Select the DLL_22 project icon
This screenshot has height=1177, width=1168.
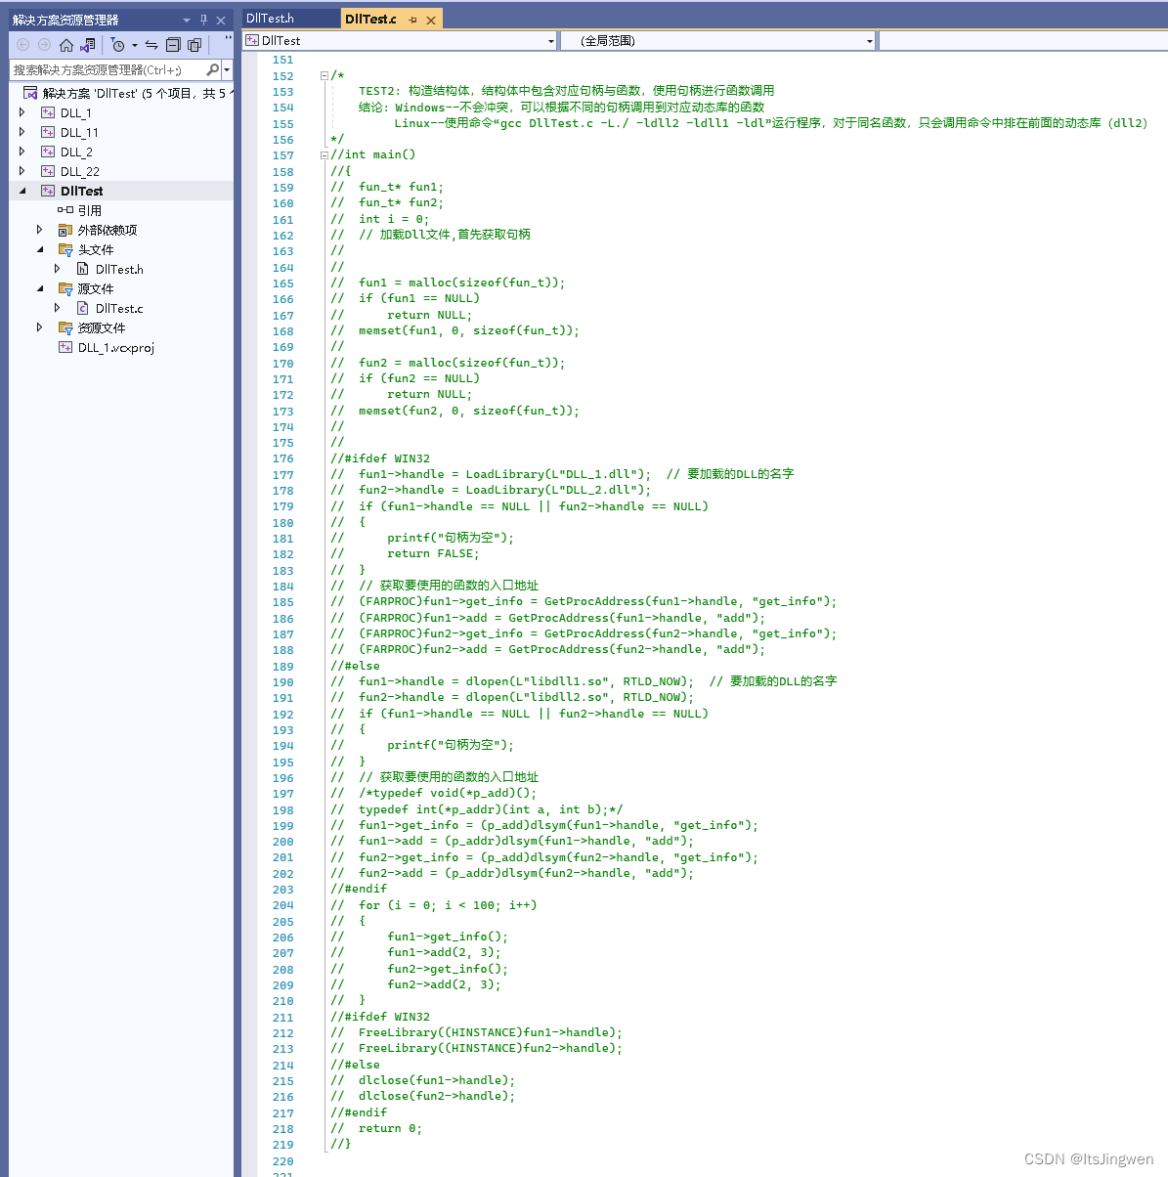pyautogui.click(x=48, y=171)
